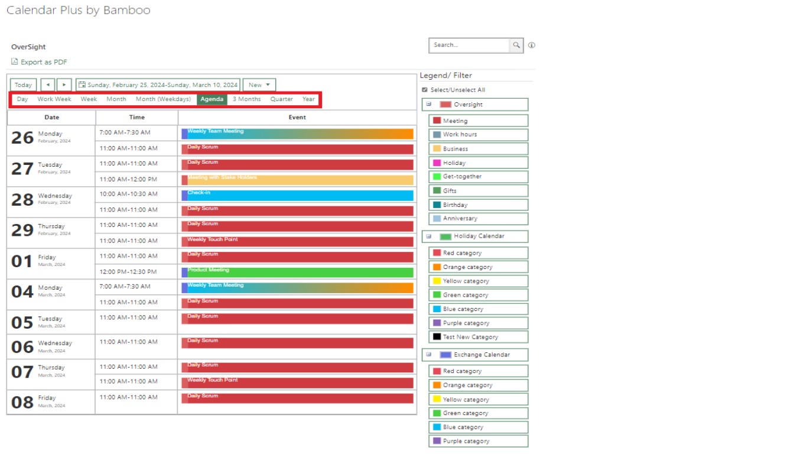The image size is (807, 454).
Task: Open Daily Scrum event on March 05
Action: (x=298, y=319)
